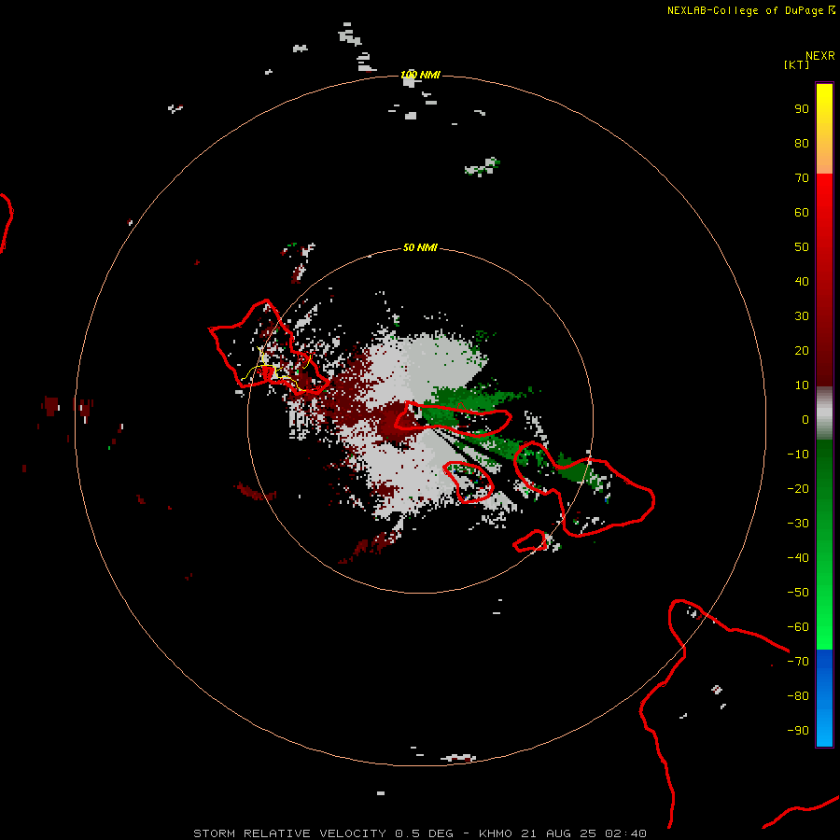This screenshot has height=840, width=840.
Task: Click the 50 NMI range ring label
Action: click(420, 247)
